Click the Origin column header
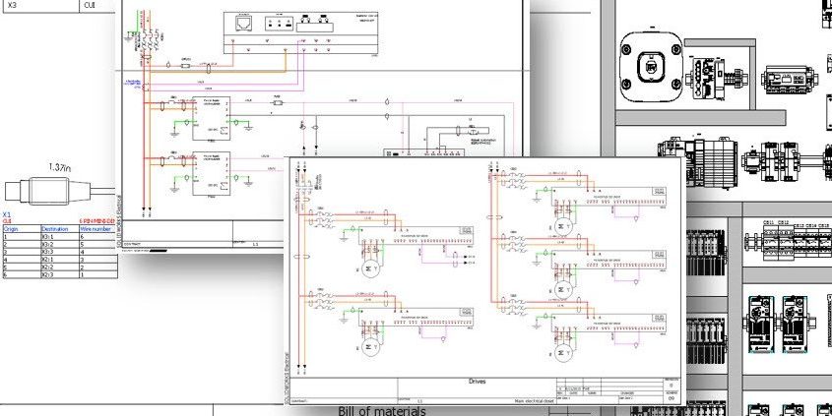832x416 pixels. point(22,229)
